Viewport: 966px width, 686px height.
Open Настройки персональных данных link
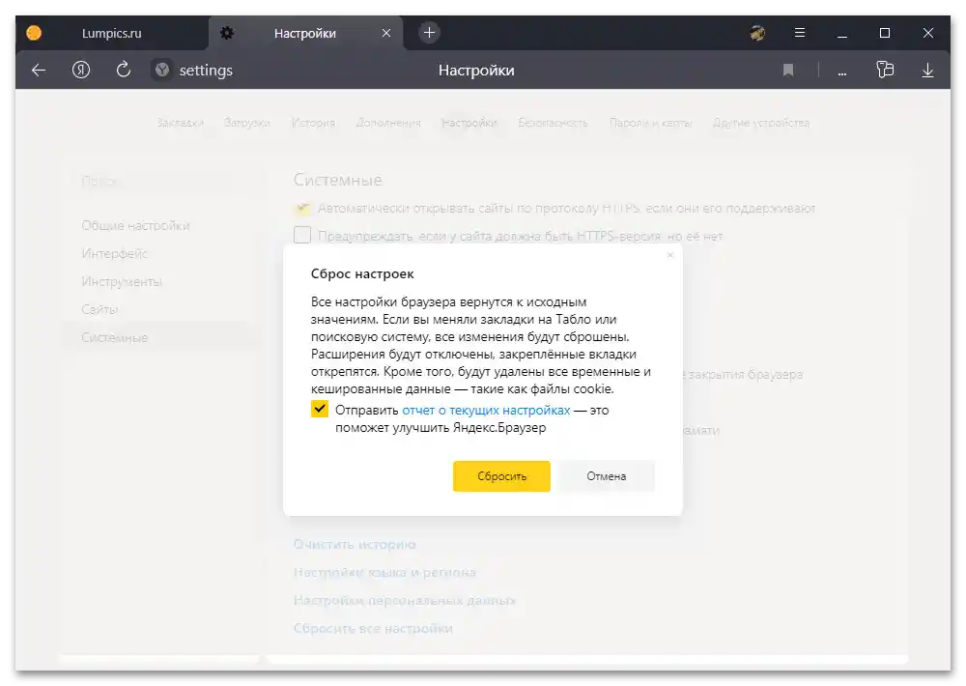coord(405,600)
